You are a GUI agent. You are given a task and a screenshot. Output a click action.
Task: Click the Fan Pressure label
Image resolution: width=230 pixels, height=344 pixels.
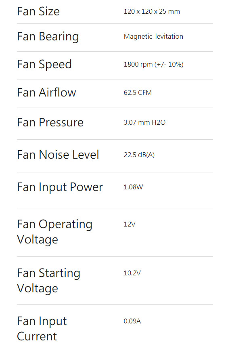50,122
